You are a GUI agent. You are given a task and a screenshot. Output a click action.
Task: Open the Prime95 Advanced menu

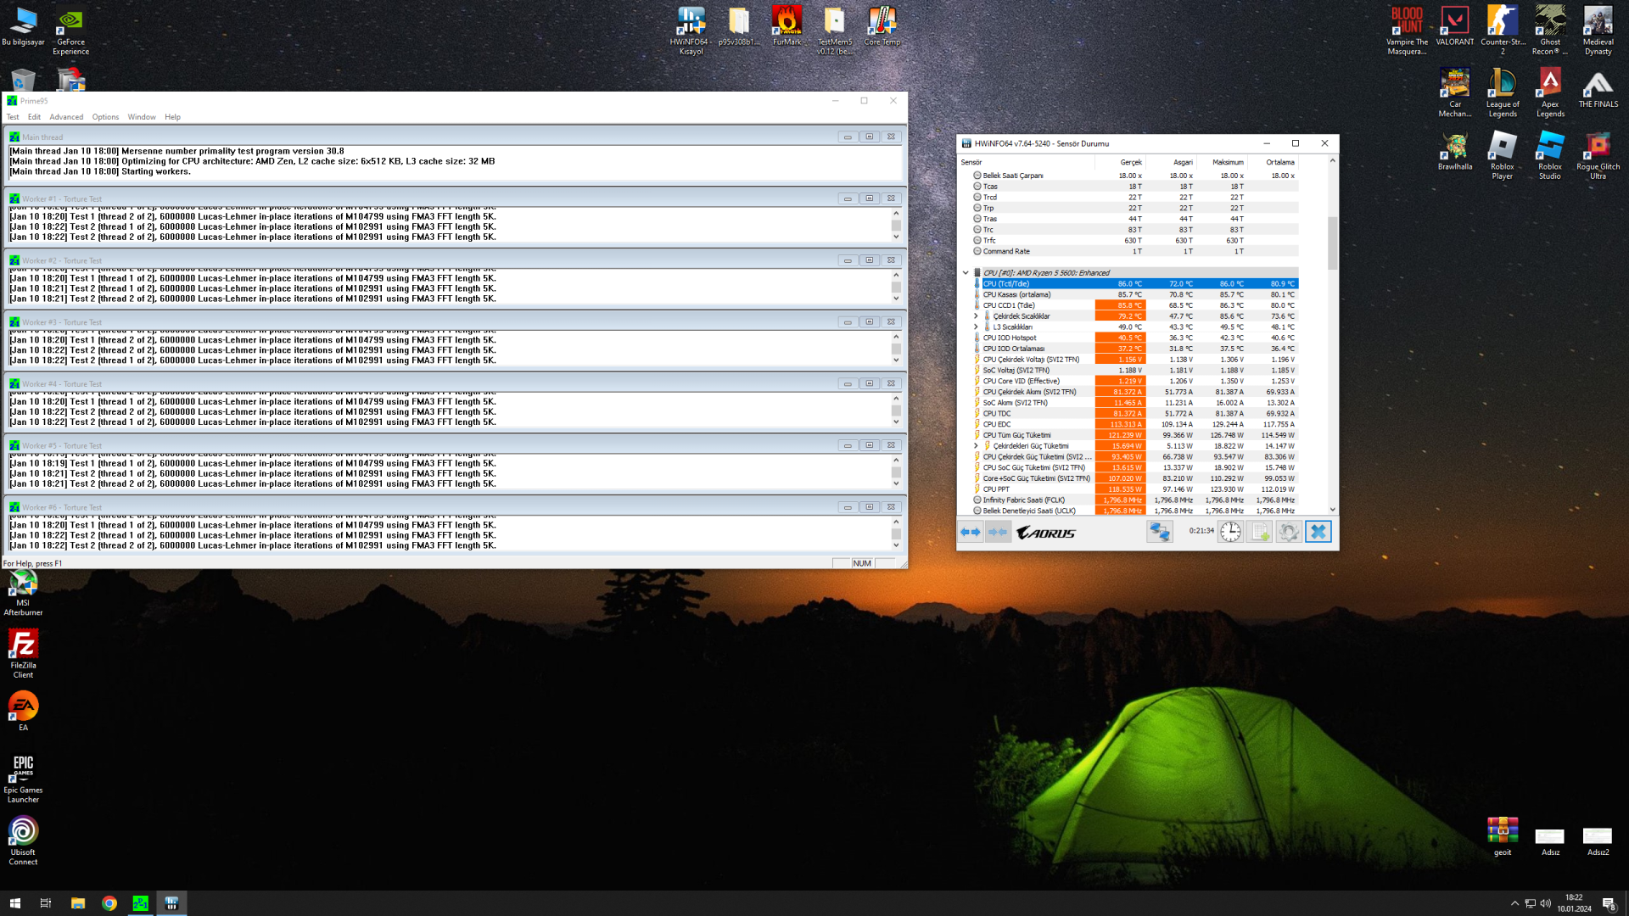click(x=66, y=117)
